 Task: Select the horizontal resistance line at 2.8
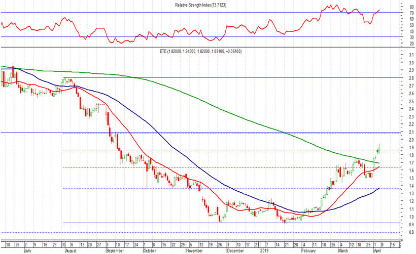tap(231, 77)
